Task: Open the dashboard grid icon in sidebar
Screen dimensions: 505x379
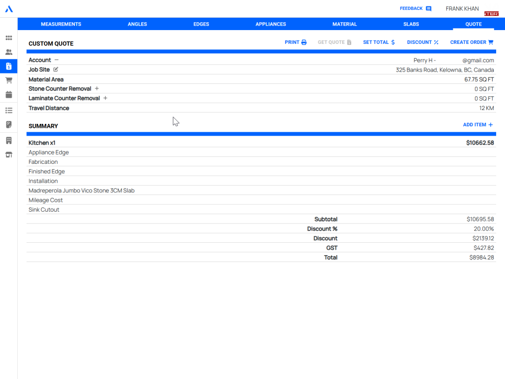Action: pyautogui.click(x=9, y=38)
